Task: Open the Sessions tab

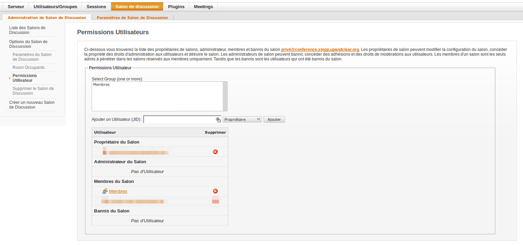Action: tap(96, 6)
